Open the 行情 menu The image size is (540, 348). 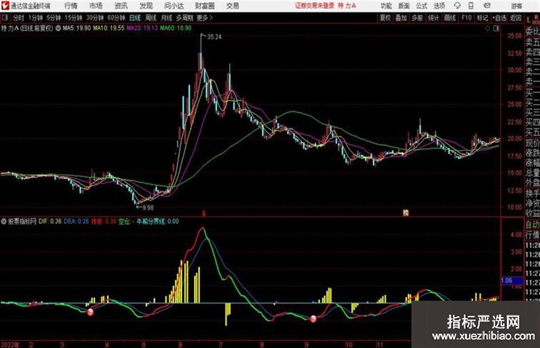click(x=71, y=6)
